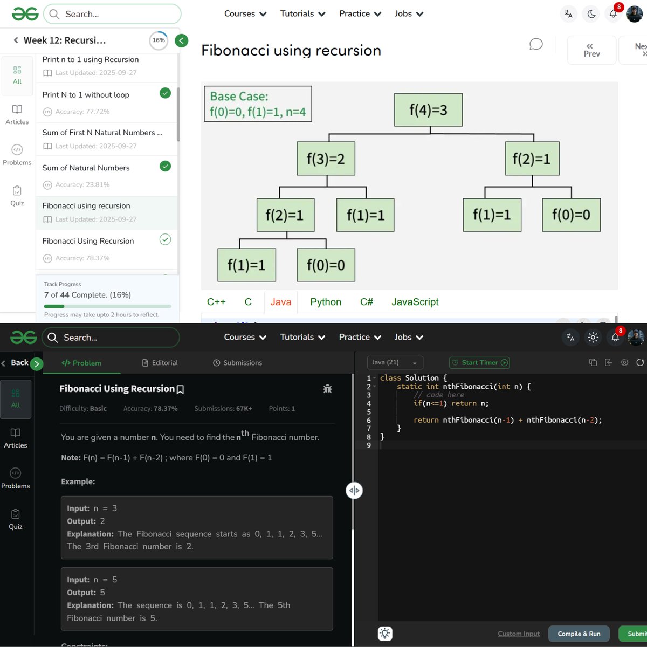Report a bug on the problem
Viewport: 647px width, 647px height.
(327, 388)
